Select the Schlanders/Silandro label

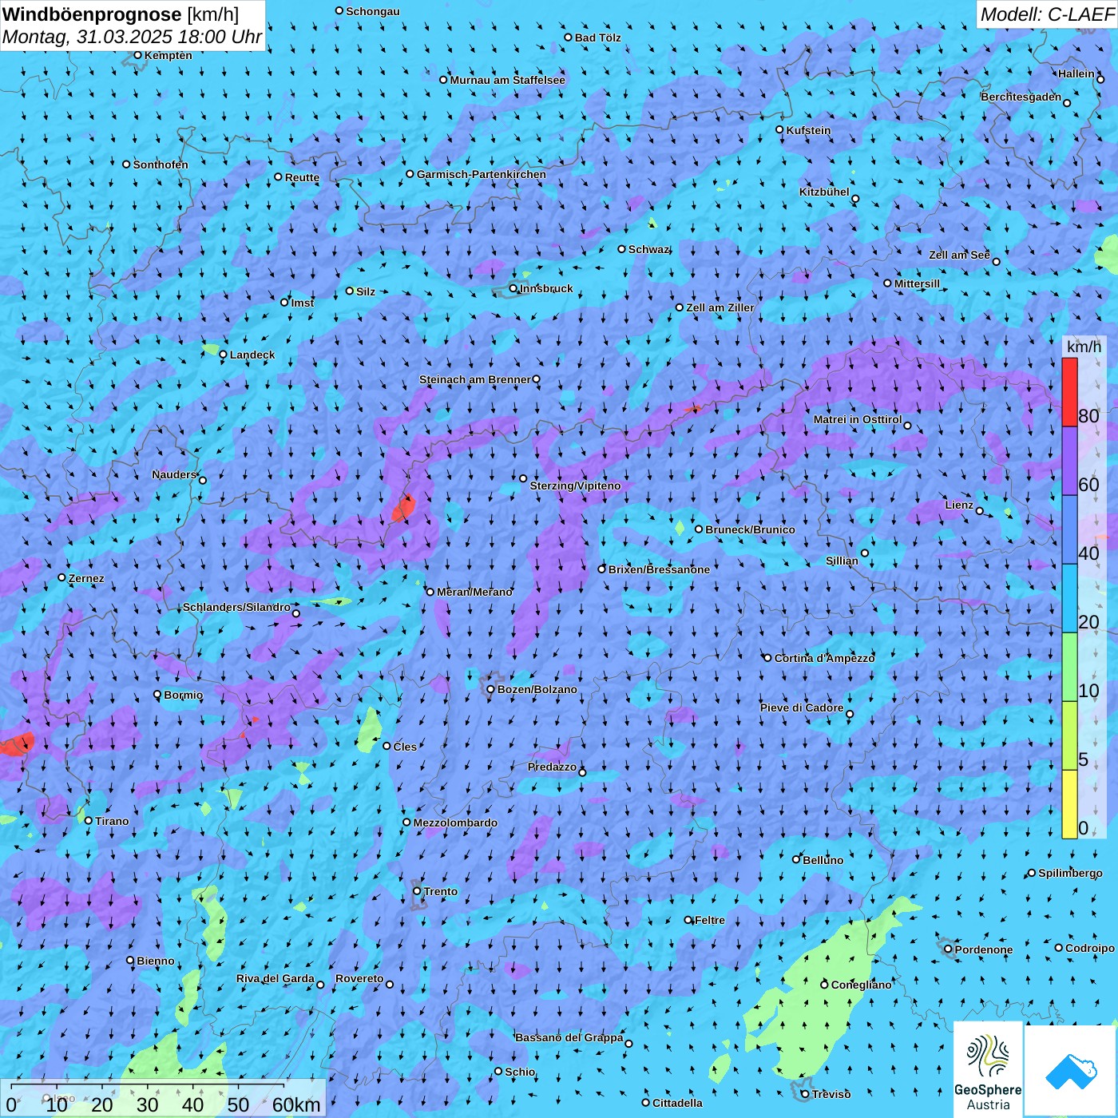pos(236,607)
